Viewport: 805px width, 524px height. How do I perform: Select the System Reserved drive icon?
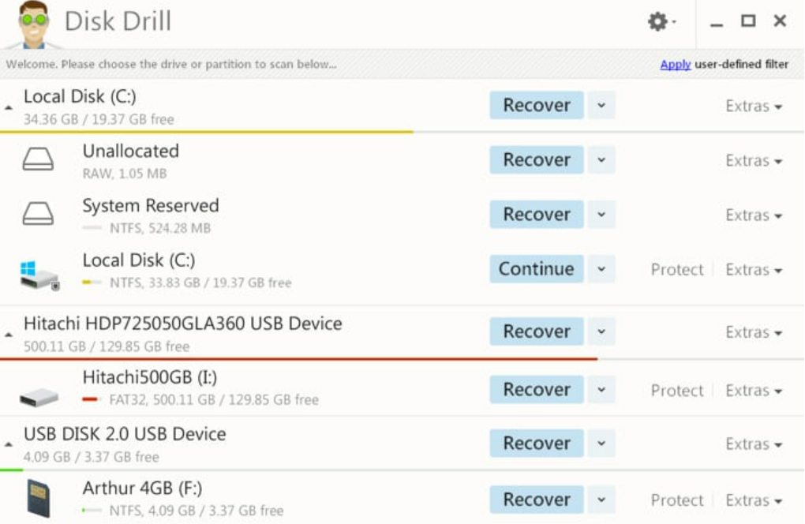pyautogui.click(x=38, y=215)
